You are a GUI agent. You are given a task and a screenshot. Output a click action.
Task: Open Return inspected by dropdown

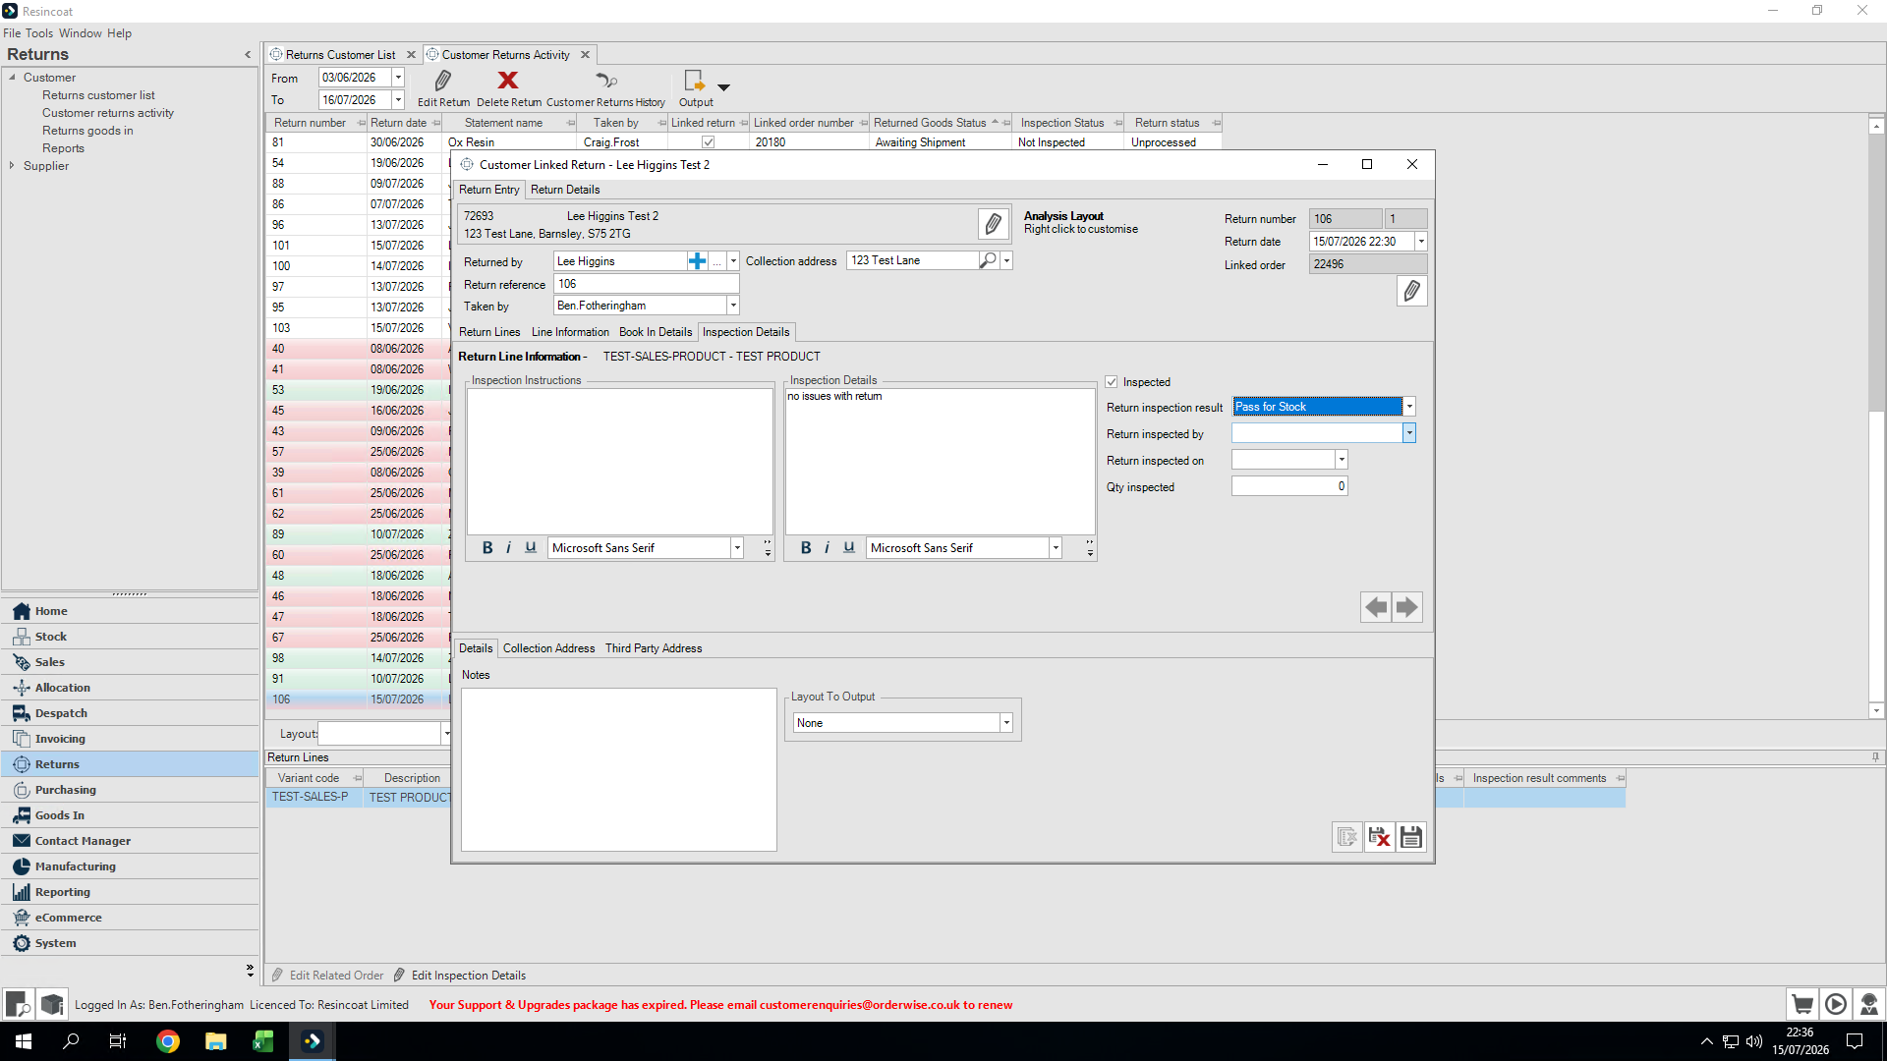point(1409,433)
